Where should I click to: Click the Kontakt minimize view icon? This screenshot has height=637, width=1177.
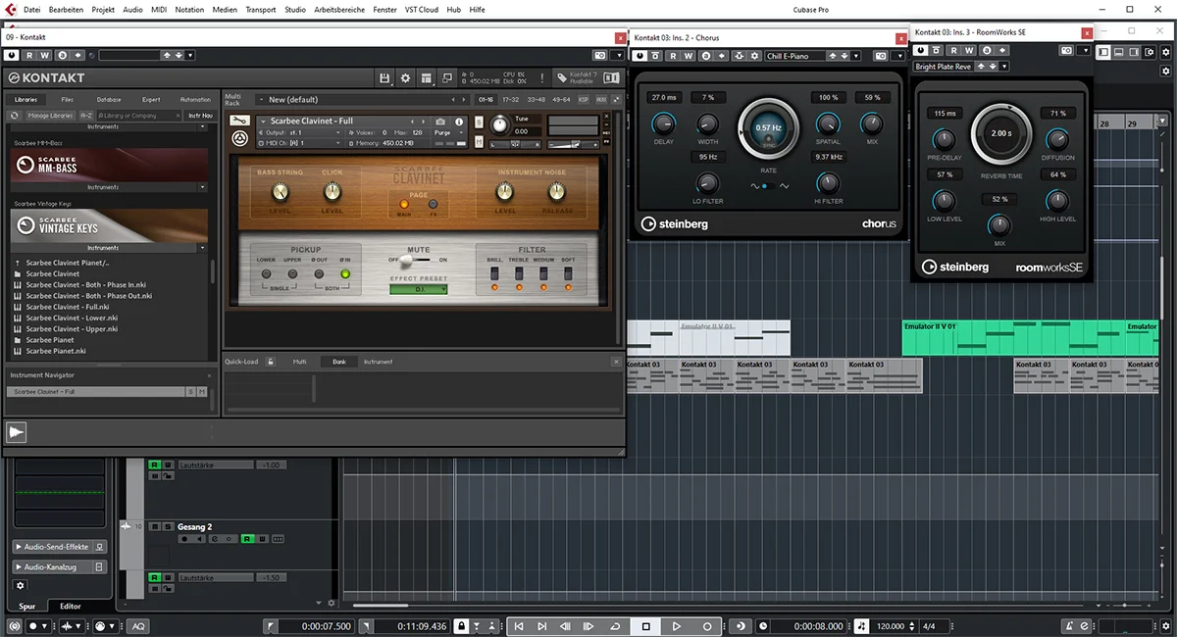[447, 77]
